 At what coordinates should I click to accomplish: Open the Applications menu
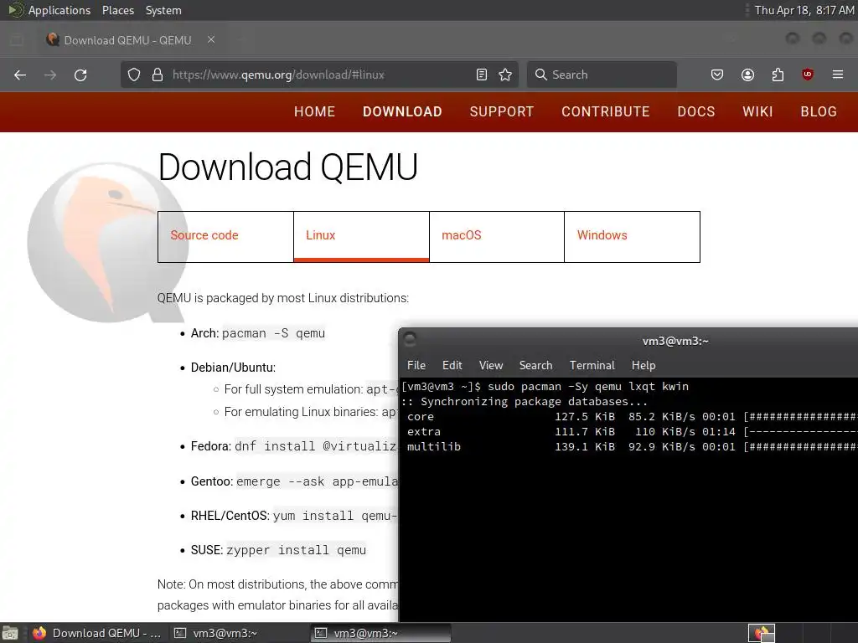[59, 10]
